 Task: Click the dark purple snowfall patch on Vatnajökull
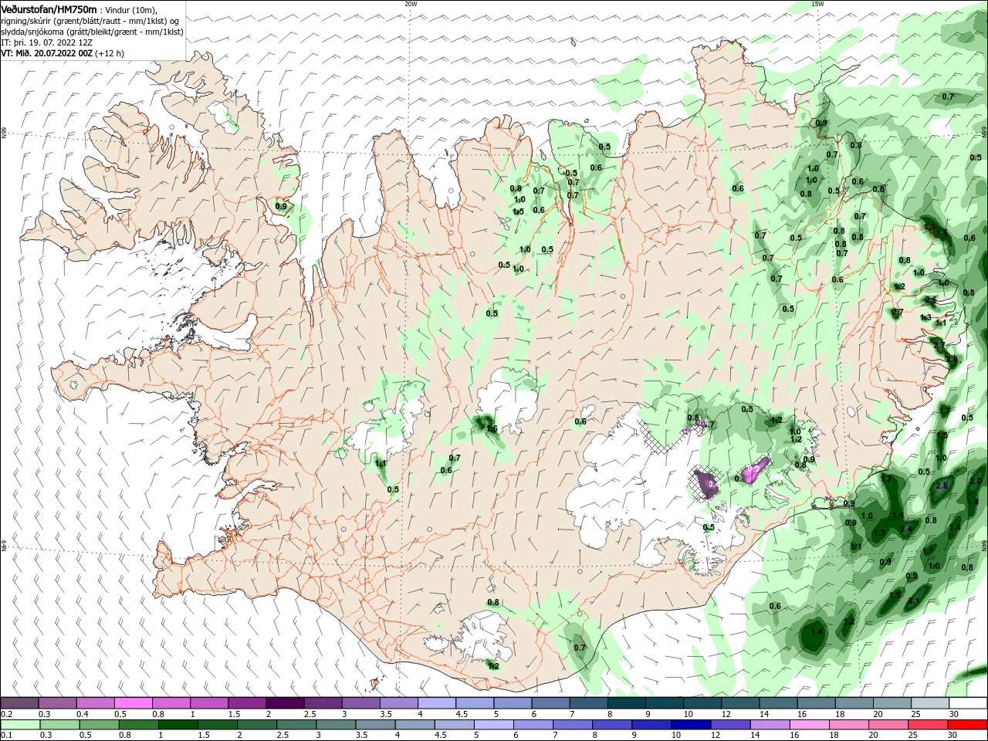click(706, 482)
